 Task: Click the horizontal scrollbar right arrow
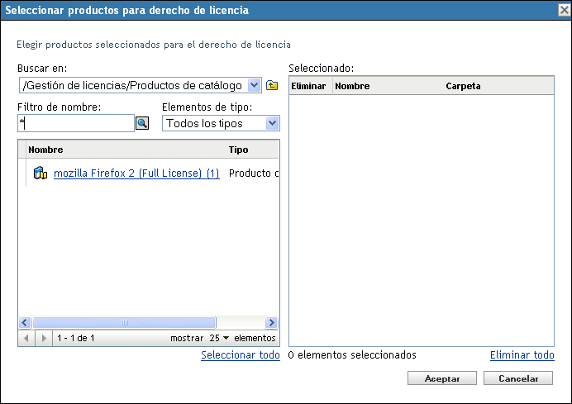pyautogui.click(x=271, y=323)
